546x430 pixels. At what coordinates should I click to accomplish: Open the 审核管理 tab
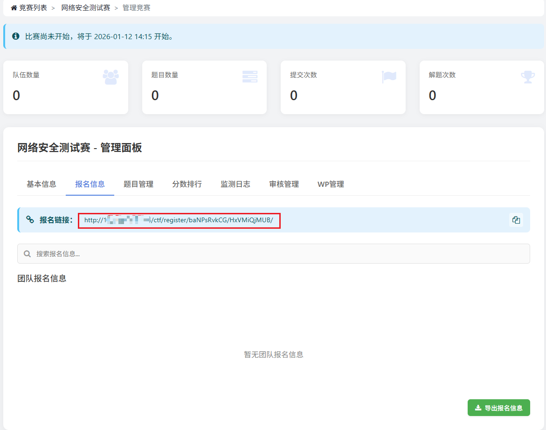[x=284, y=184]
